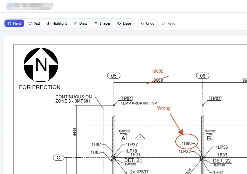Choose the Highlight tool
Screen dimensions: 247x174
point(57,23)
